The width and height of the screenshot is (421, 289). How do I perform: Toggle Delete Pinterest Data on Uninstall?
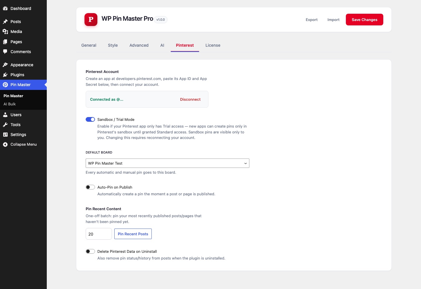[90, 251]
